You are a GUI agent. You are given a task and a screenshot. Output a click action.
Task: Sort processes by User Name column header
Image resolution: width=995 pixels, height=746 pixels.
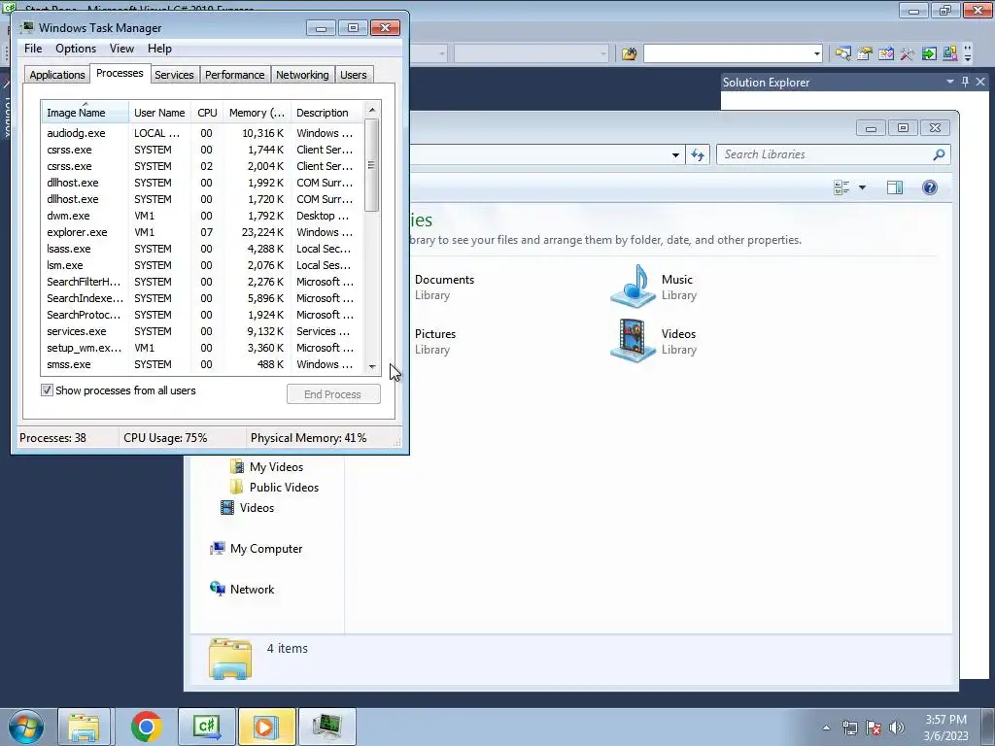[x=159, y=113]
